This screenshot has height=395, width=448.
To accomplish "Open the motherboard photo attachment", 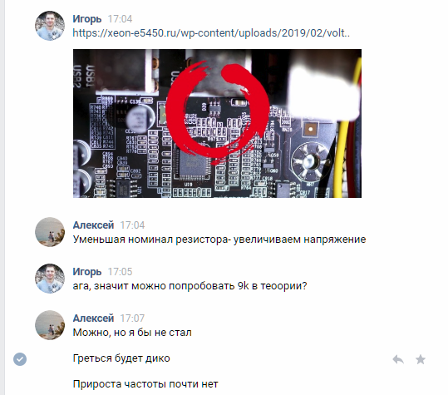I will tap(217, 123).
